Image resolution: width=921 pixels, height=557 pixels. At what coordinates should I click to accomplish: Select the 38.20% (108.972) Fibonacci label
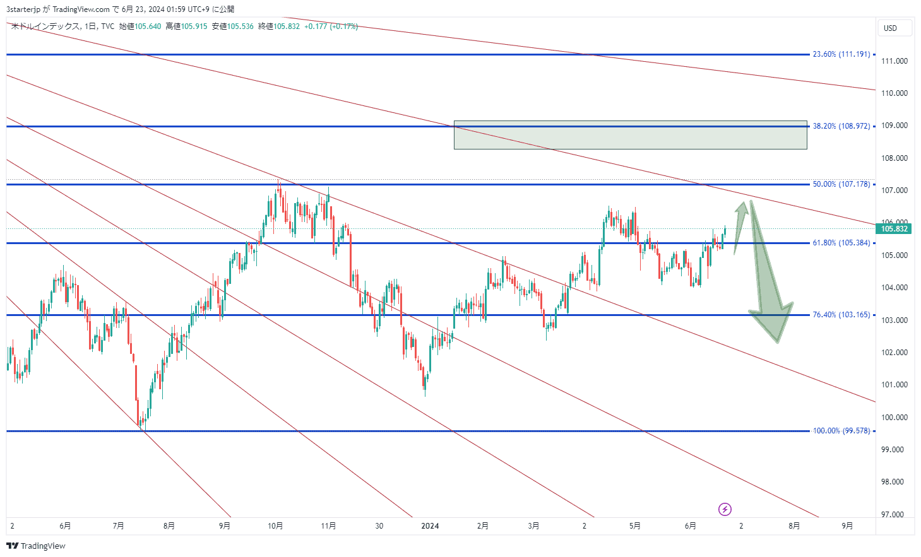(x=841, y=126)
